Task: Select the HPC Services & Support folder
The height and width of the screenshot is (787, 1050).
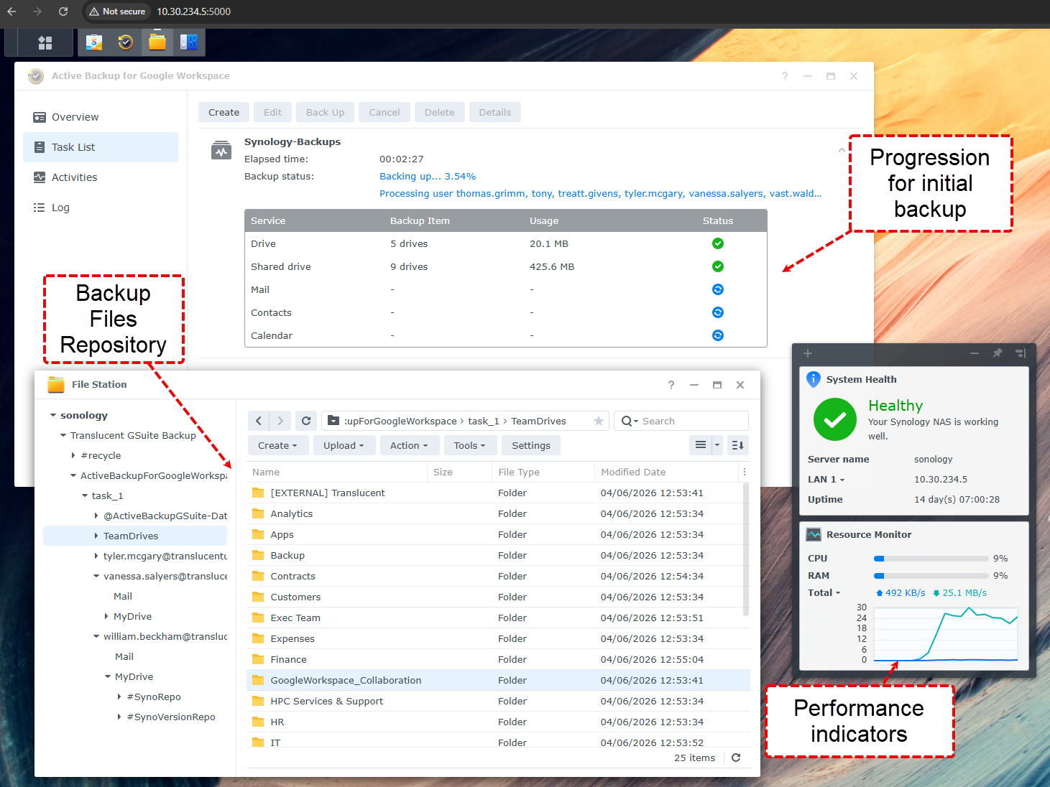Action: (498, 701)
